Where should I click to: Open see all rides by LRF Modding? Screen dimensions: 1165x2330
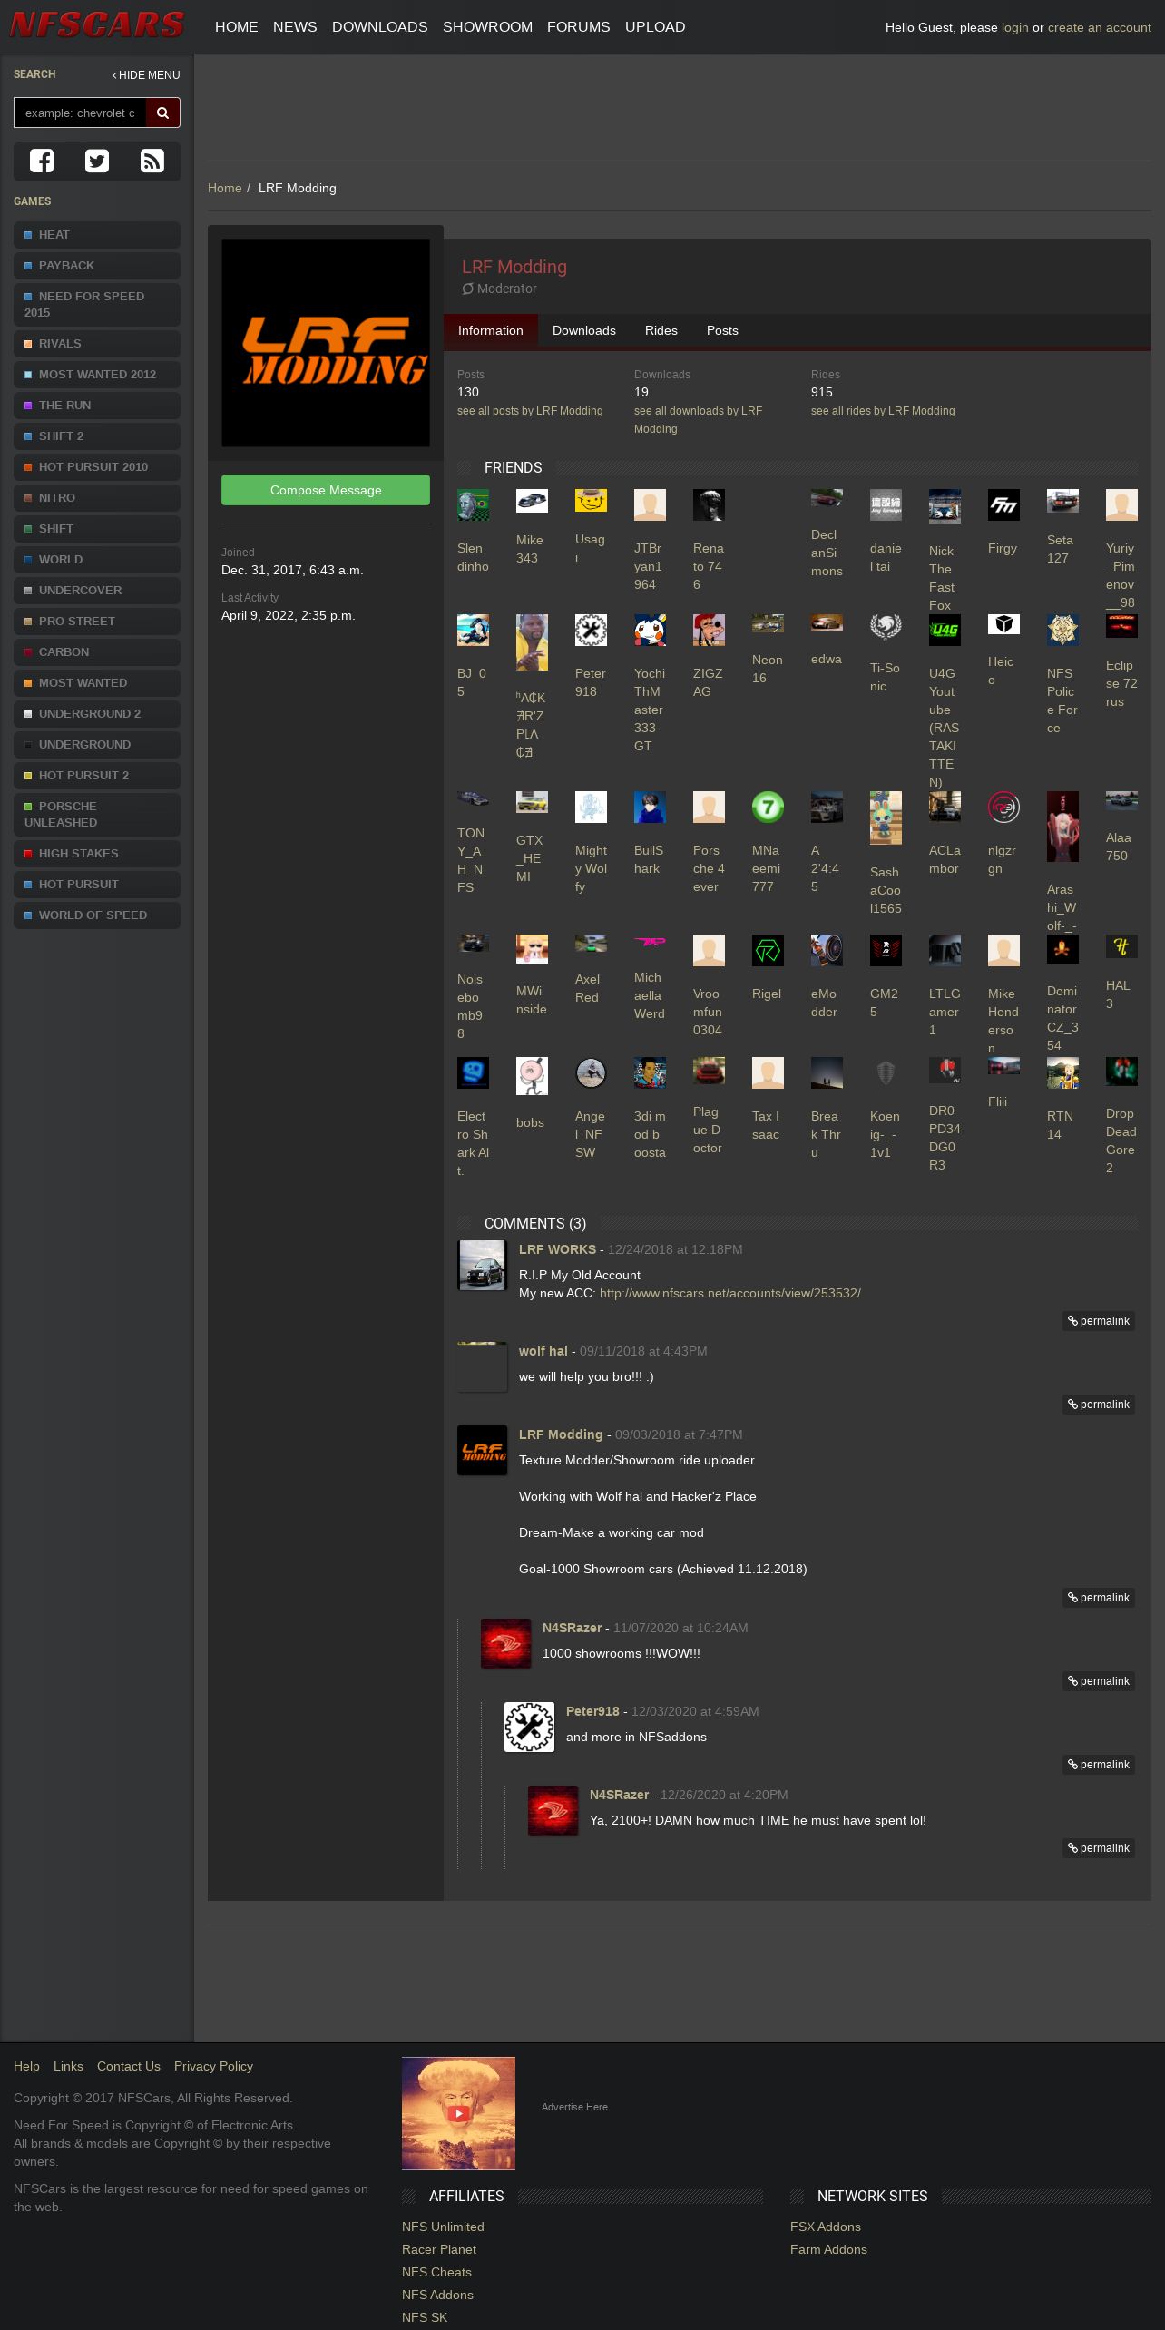pyautogui.click(x=883, y=411)
